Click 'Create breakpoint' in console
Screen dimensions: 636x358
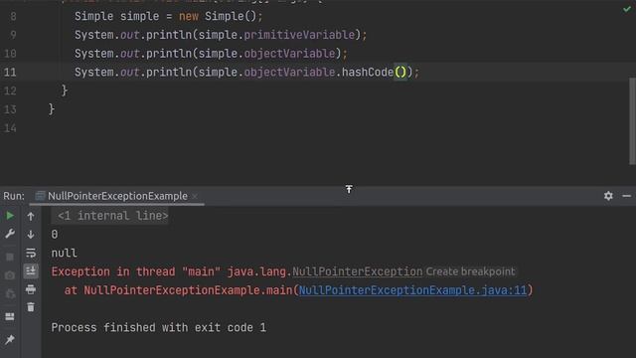470,271
